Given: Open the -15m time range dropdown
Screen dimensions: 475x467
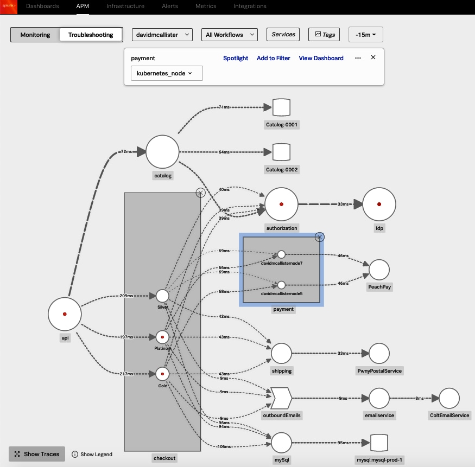Looking at the screenshot, I should pyautogui.click(x=366, y=35).
